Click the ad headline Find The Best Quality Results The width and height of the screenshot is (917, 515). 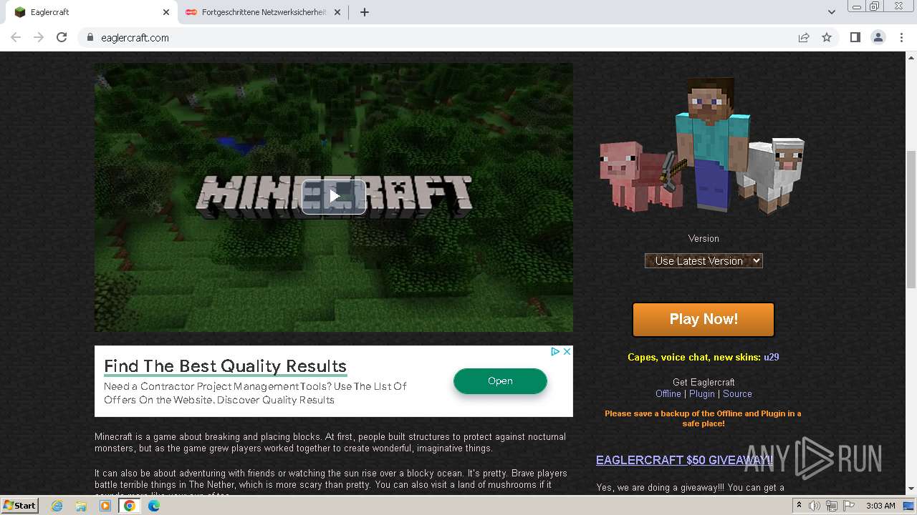[225, 366]
